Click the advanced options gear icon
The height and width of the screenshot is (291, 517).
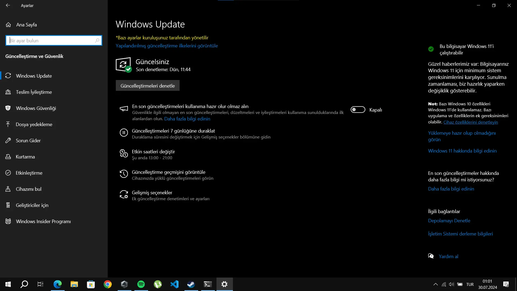click(124, 194)
